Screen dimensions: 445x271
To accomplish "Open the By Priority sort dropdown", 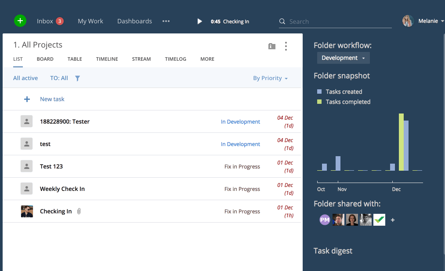I will point(270,78).
